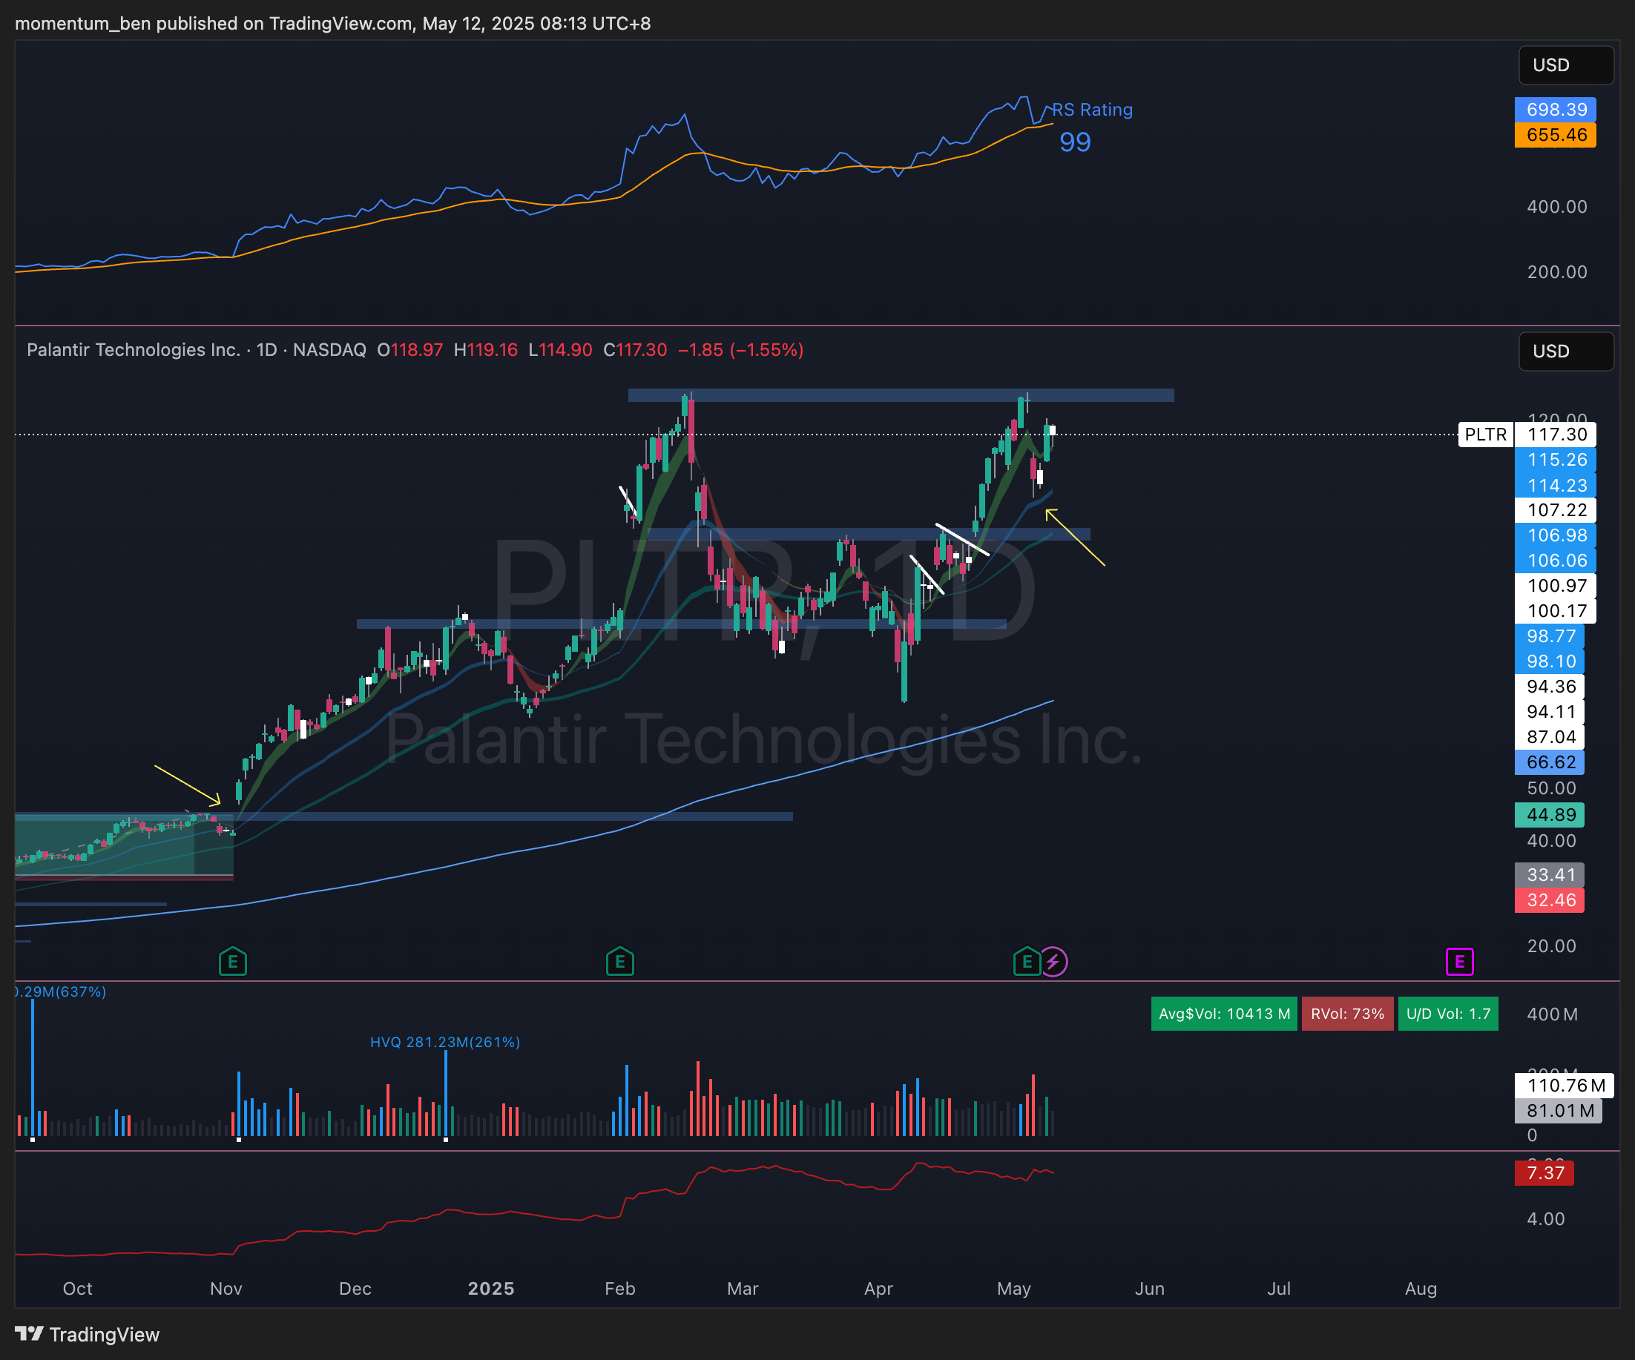This screenshot has height=1360, width=1635.
Task: Click the RVol 73% badge
Action: [1347, 1014]
